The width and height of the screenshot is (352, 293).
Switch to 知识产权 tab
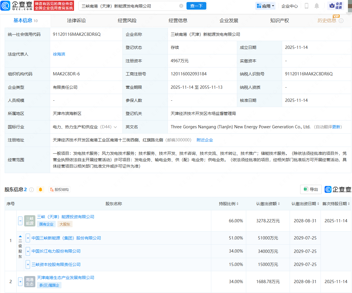click(x=279, y=21)
